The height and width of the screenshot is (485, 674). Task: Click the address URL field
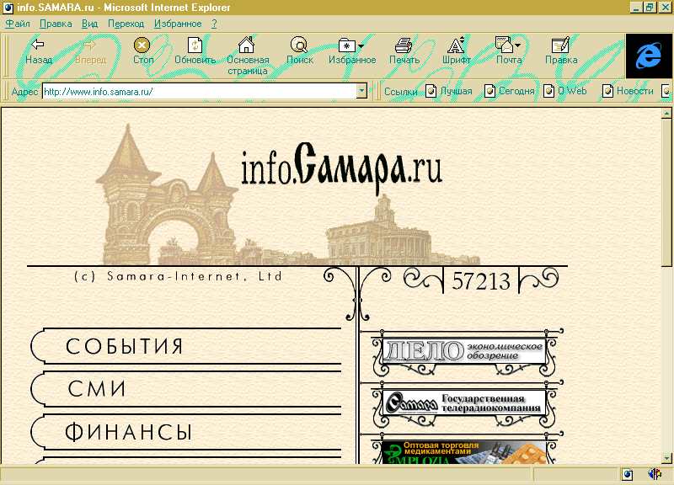tap(200, 91)
